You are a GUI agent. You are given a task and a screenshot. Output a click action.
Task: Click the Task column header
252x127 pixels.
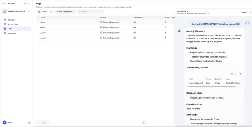pyautogui.click(x=191, y=79)
